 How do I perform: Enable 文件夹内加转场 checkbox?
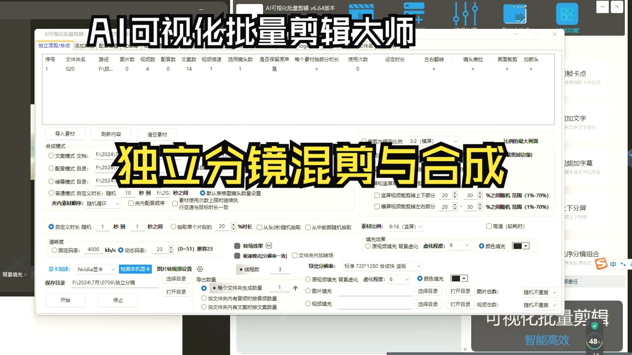point(295,255)
